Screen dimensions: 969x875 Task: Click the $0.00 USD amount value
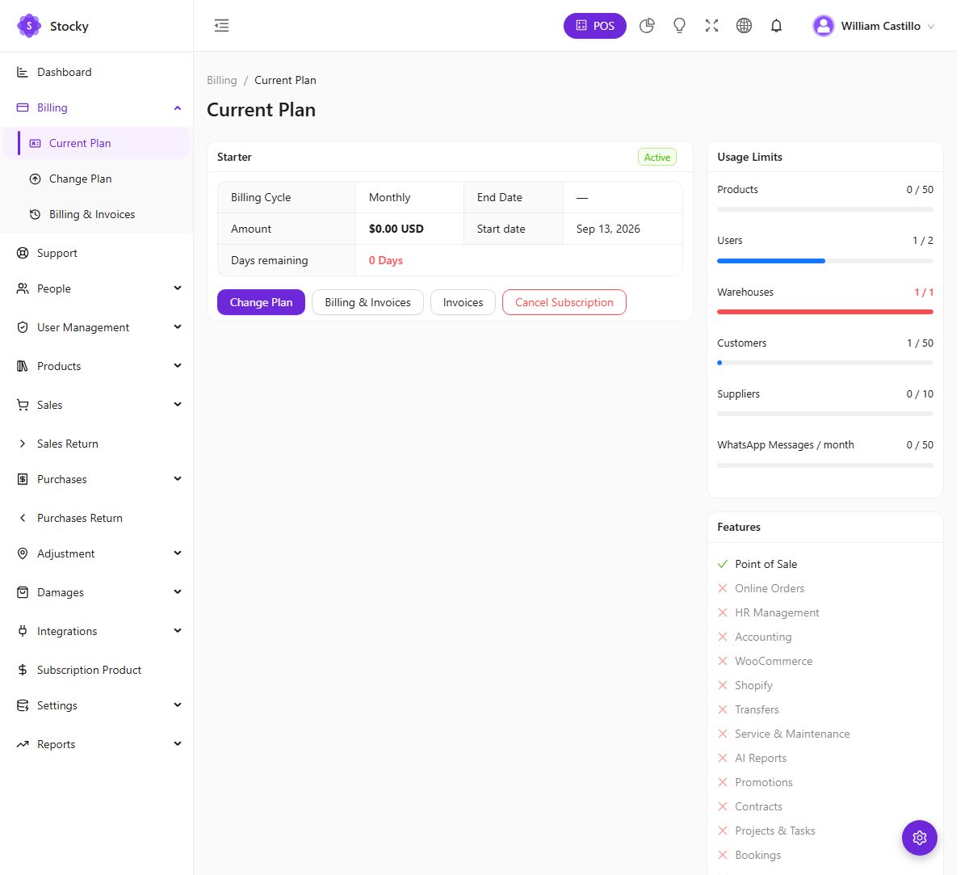coord(396,229)
